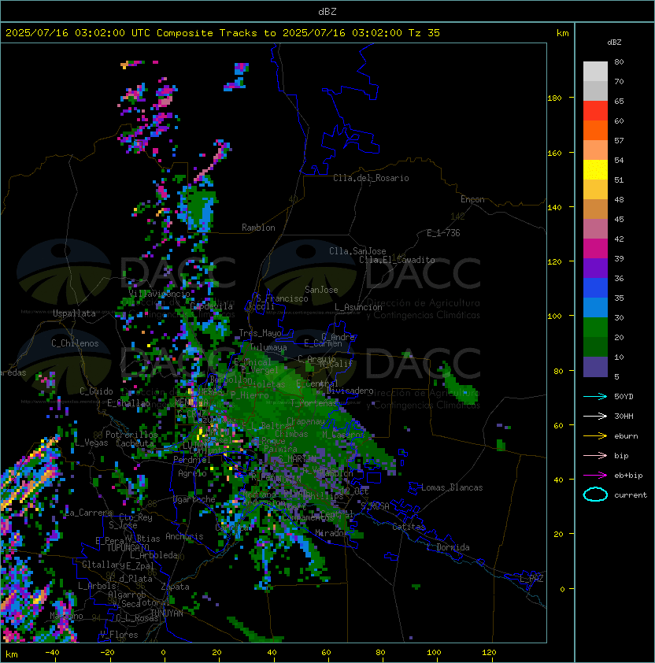
Task: Click the 'Mirador' map label
Action: 331,533
